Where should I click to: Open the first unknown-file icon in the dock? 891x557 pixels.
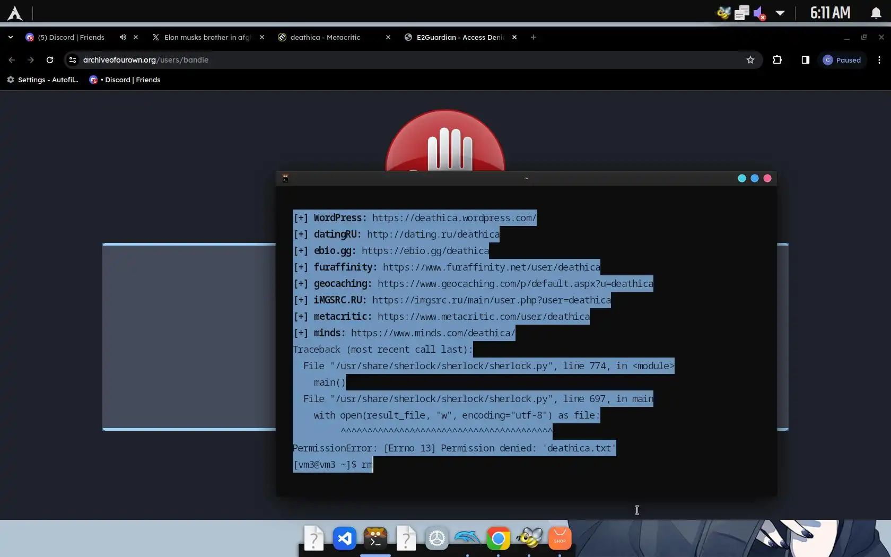pos(314,538)
